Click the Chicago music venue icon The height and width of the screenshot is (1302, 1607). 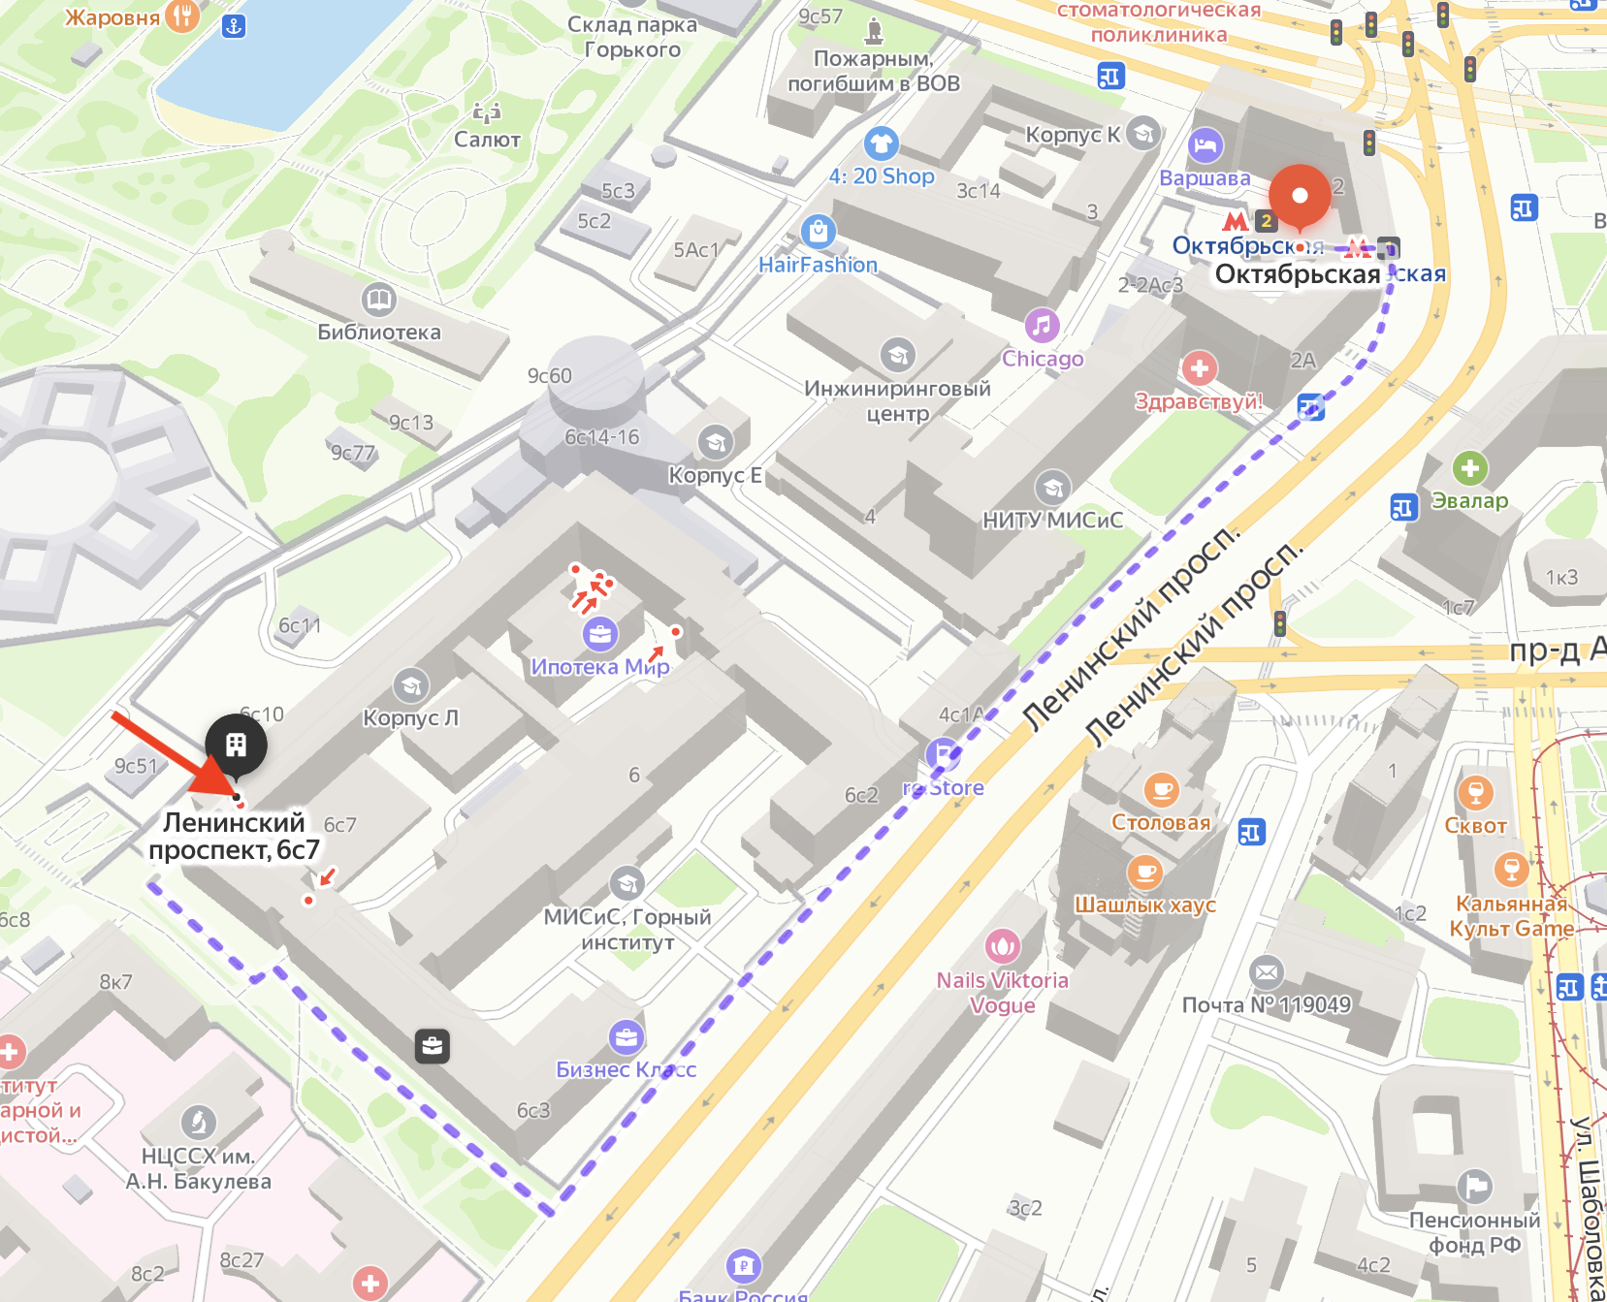click(x=1042, y=326)
